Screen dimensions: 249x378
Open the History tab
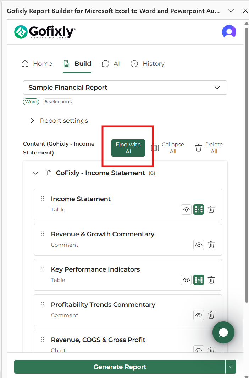pos(147,64)
